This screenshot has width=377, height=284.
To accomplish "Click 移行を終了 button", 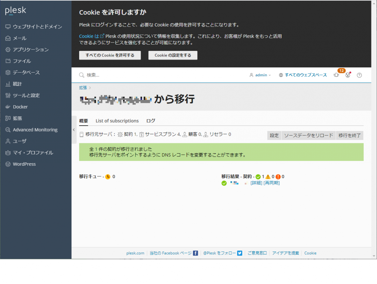I will coord(349,136).
